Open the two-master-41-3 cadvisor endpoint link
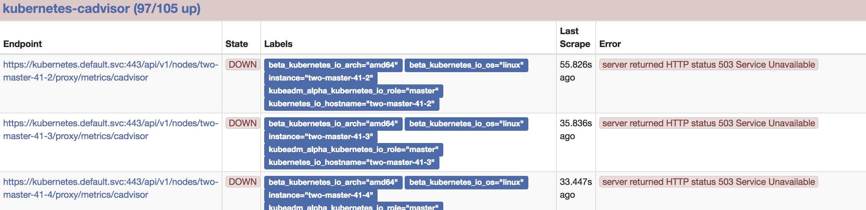This screenshot has height=210, width=866. [x=111, y=130]
